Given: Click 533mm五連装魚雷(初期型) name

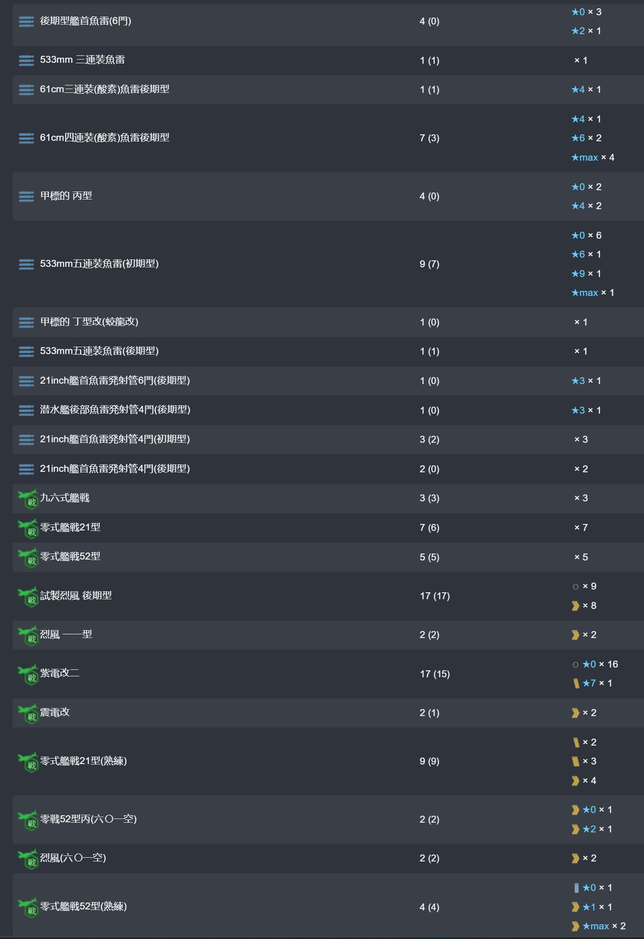Looking at the screenshot, I should click(x=99, y=264).
